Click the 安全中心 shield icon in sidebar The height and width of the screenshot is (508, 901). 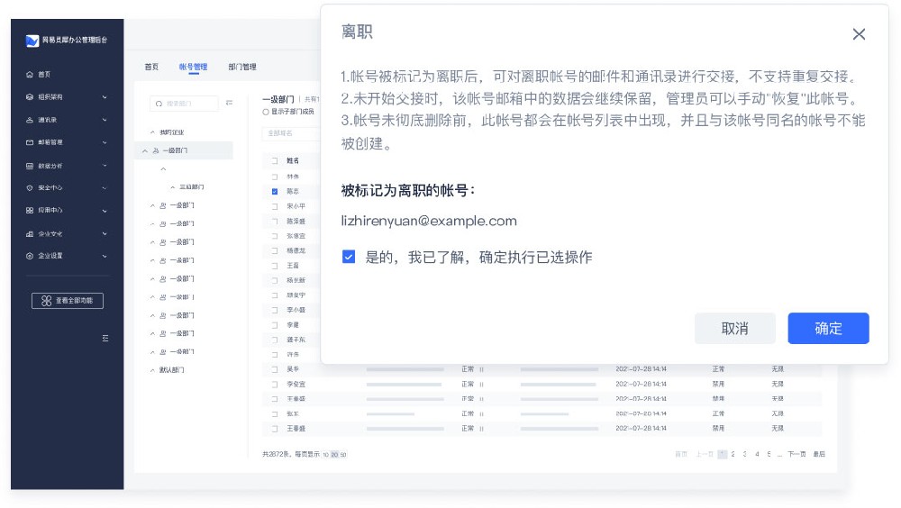(x=30, y=188)
